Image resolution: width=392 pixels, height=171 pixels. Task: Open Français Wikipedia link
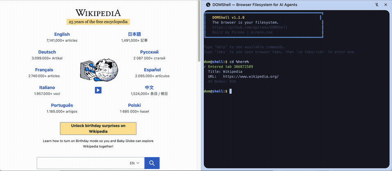(44, 70)
